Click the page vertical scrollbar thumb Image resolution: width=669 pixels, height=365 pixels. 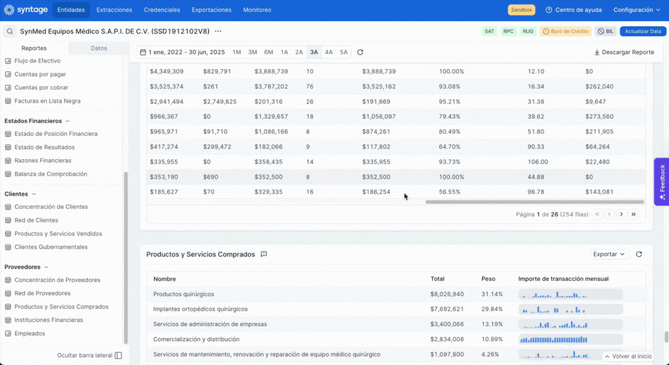tap(666, 337)
